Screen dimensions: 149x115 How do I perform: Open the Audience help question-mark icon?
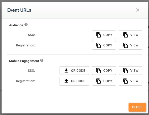point(26,25)
